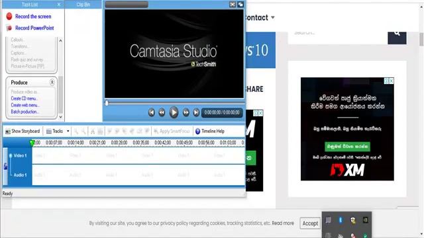Click 0:00:14;00 mark on timeline ruler
This screenshot has height=238, width=424.
(x=76, y=143)
